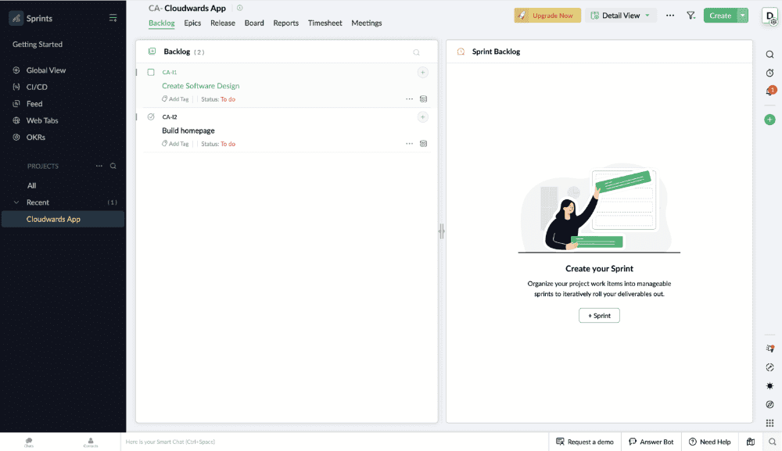Open CI/CD section
Viewport: 782px width, 451px height.
tap(37, 87)
